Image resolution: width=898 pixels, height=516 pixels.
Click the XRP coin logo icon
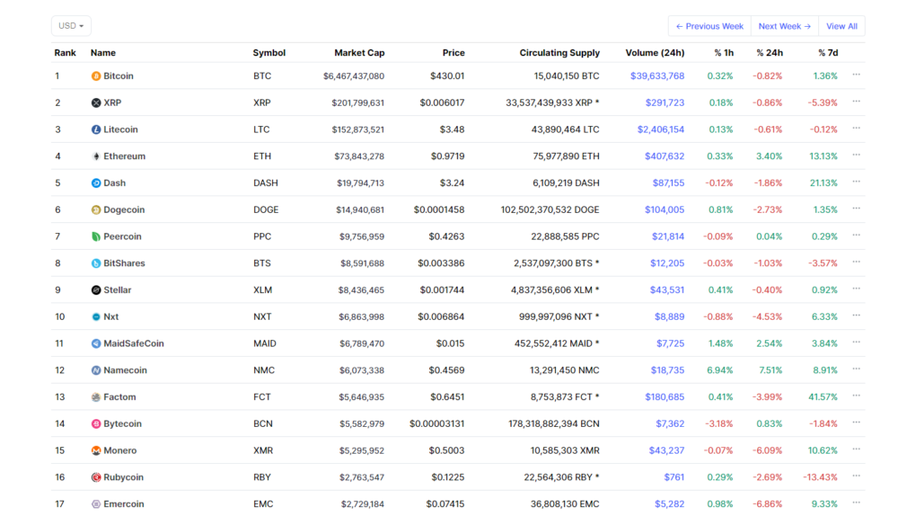[96, 102]
